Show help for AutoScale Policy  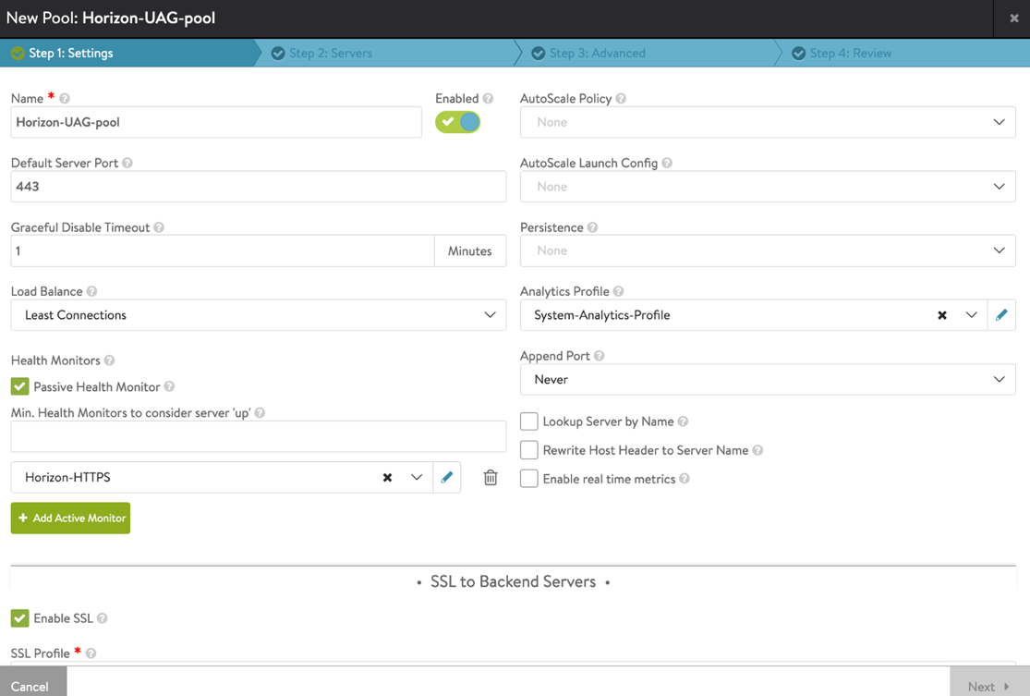[621, 99]
